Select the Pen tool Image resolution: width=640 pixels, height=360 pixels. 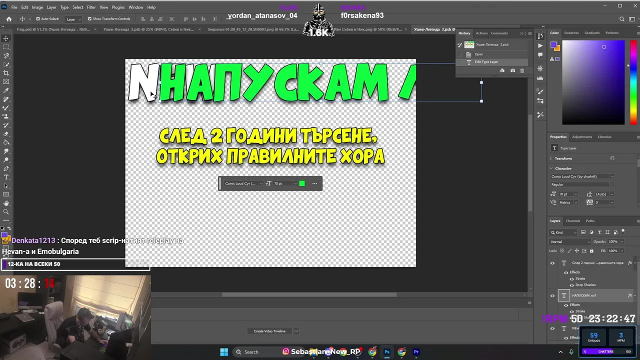click(6, 168)
